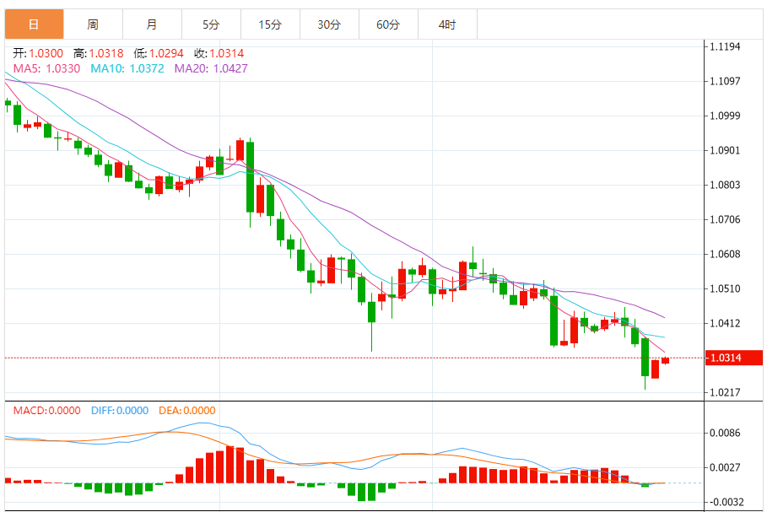Viewport: 767px width, 512px height.
Task: Click the 1.0217 price axis label
Action: [725, 392]
